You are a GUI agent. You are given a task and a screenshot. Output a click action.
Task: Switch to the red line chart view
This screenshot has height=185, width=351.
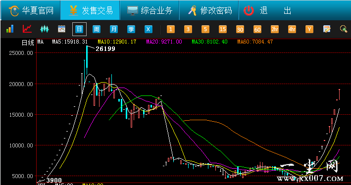point(27,29)
